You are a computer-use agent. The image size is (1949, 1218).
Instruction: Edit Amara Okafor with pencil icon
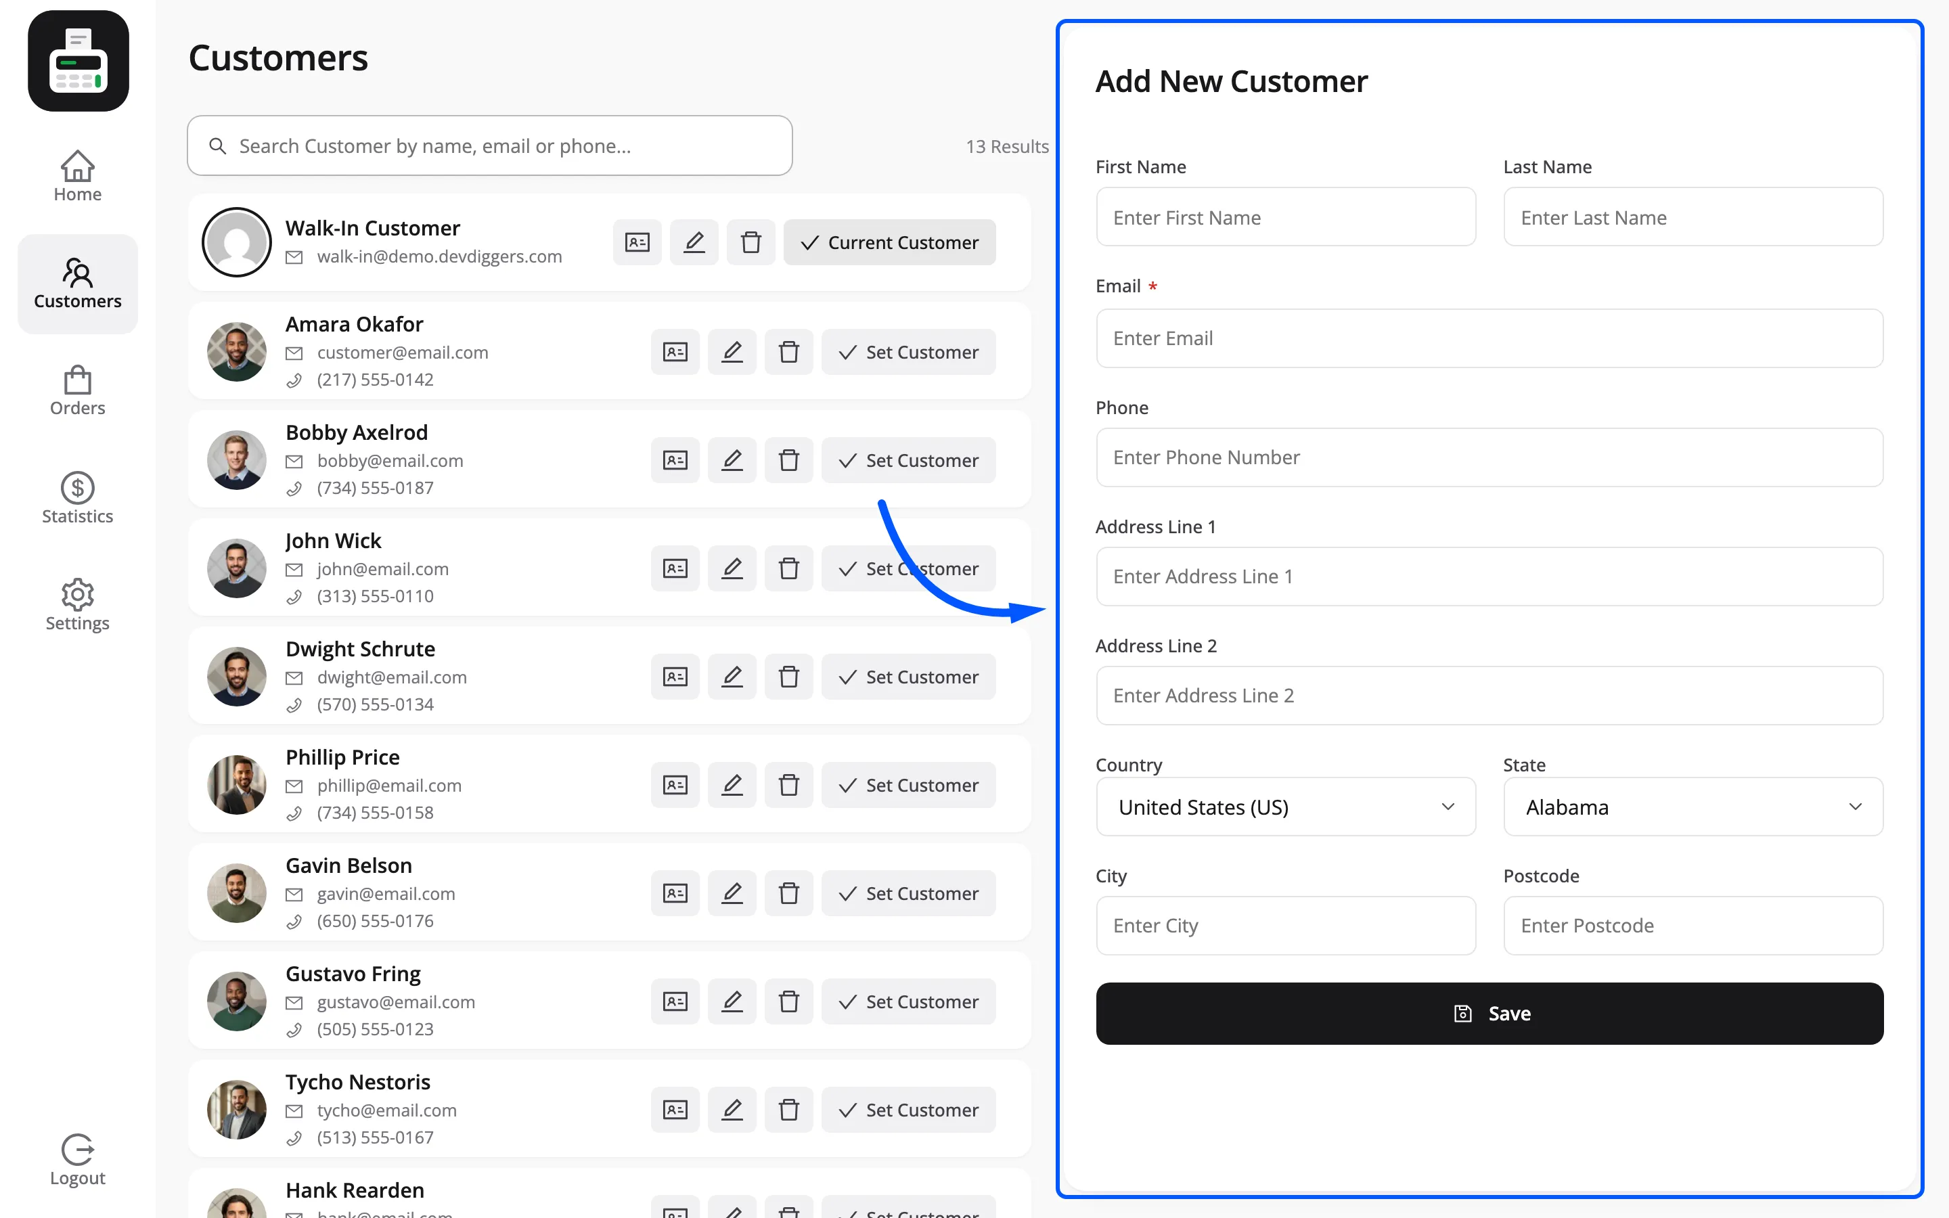coord(732,352)
